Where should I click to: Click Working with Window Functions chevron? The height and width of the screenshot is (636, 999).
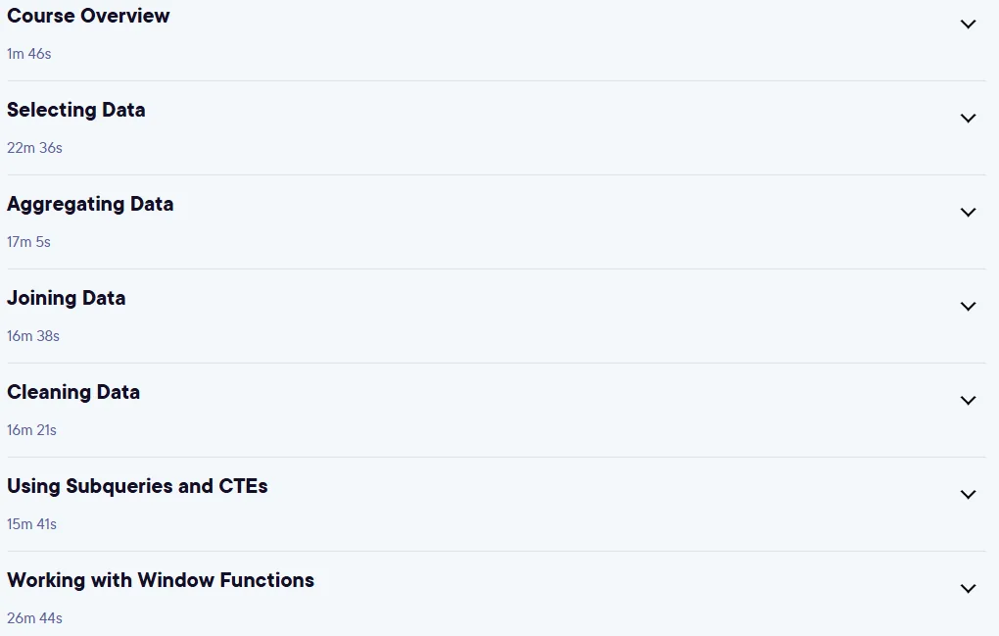(x=968, y=589)
